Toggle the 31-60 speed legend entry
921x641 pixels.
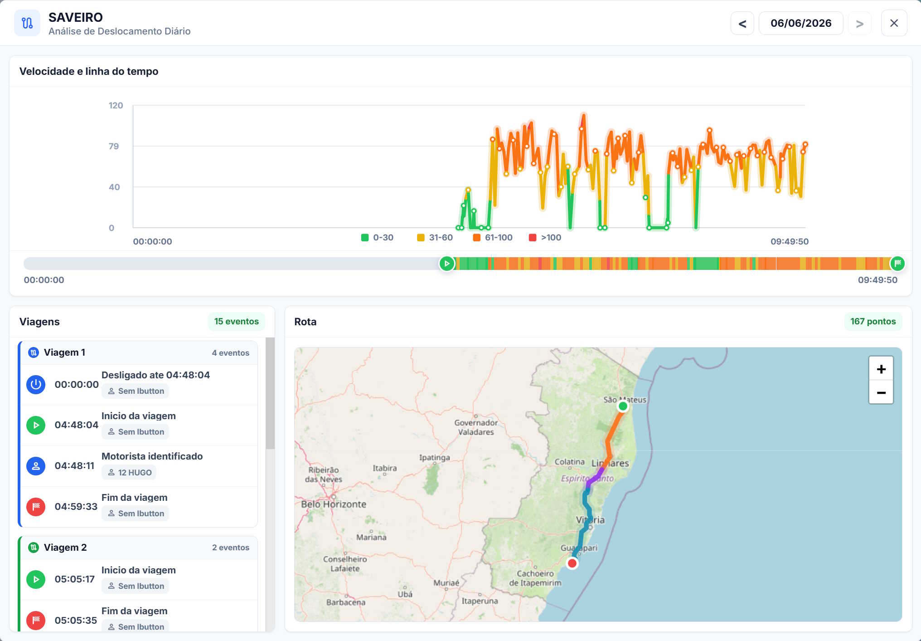[435, 237]
